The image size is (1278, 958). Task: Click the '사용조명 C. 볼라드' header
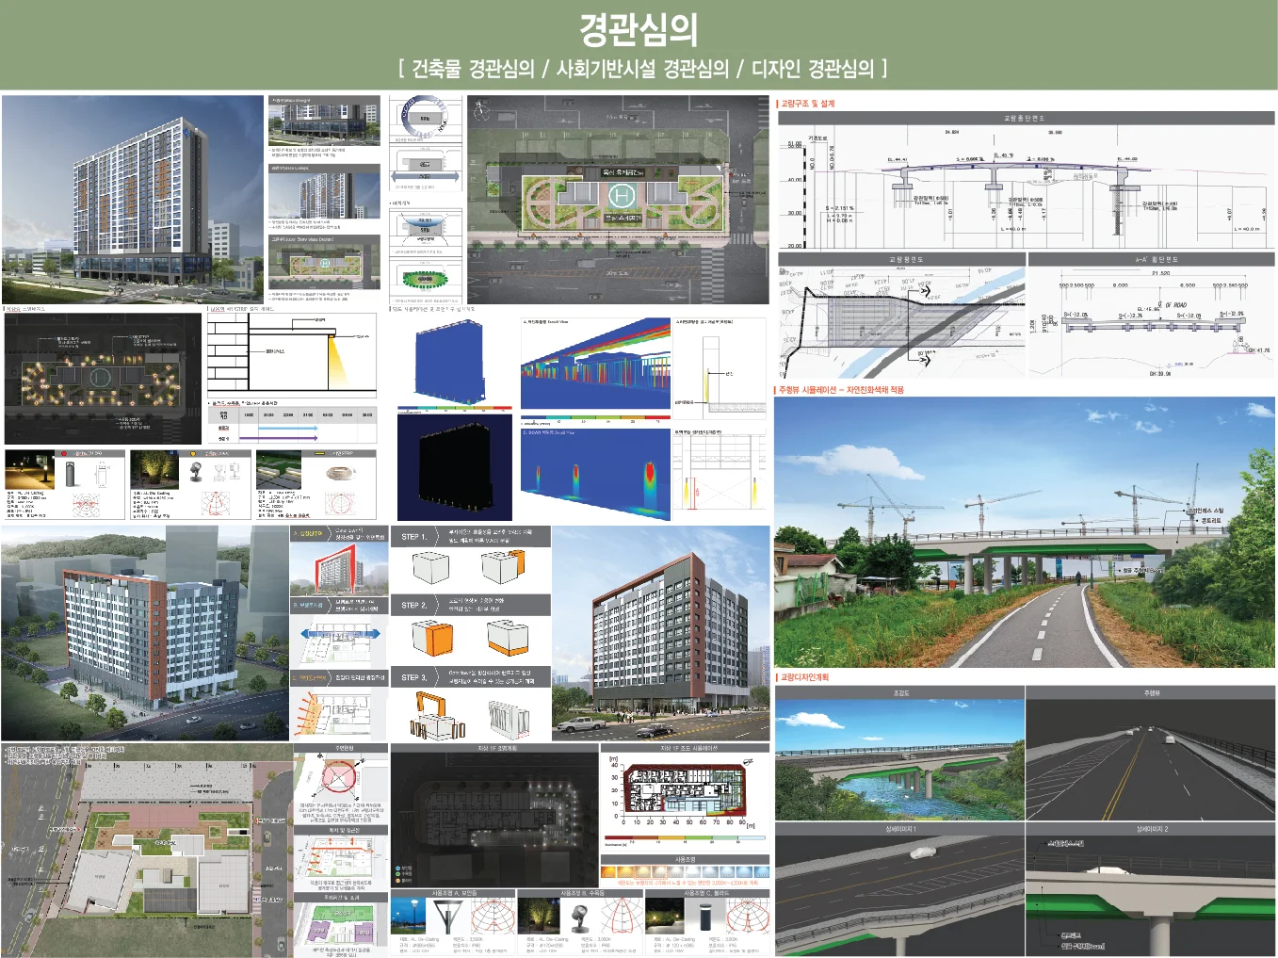(x=708, y=893)
